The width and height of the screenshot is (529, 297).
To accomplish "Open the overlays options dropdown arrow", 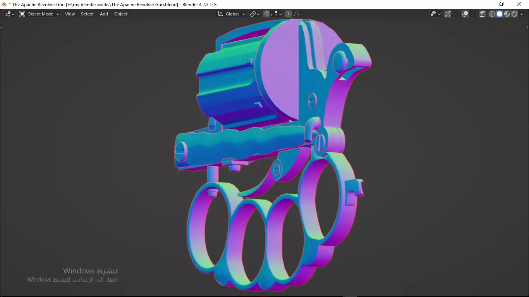I will pyautogui.click(x=472, y=14).
